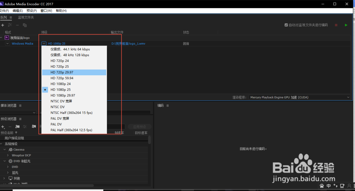
Task: Click the 中 IME indicator in system tray
Action: tap(328, 186)
